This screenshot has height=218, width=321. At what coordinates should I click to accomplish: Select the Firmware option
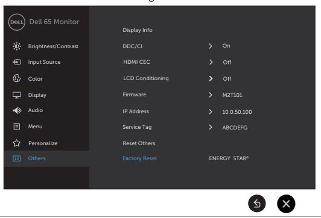tap(135, 95)
